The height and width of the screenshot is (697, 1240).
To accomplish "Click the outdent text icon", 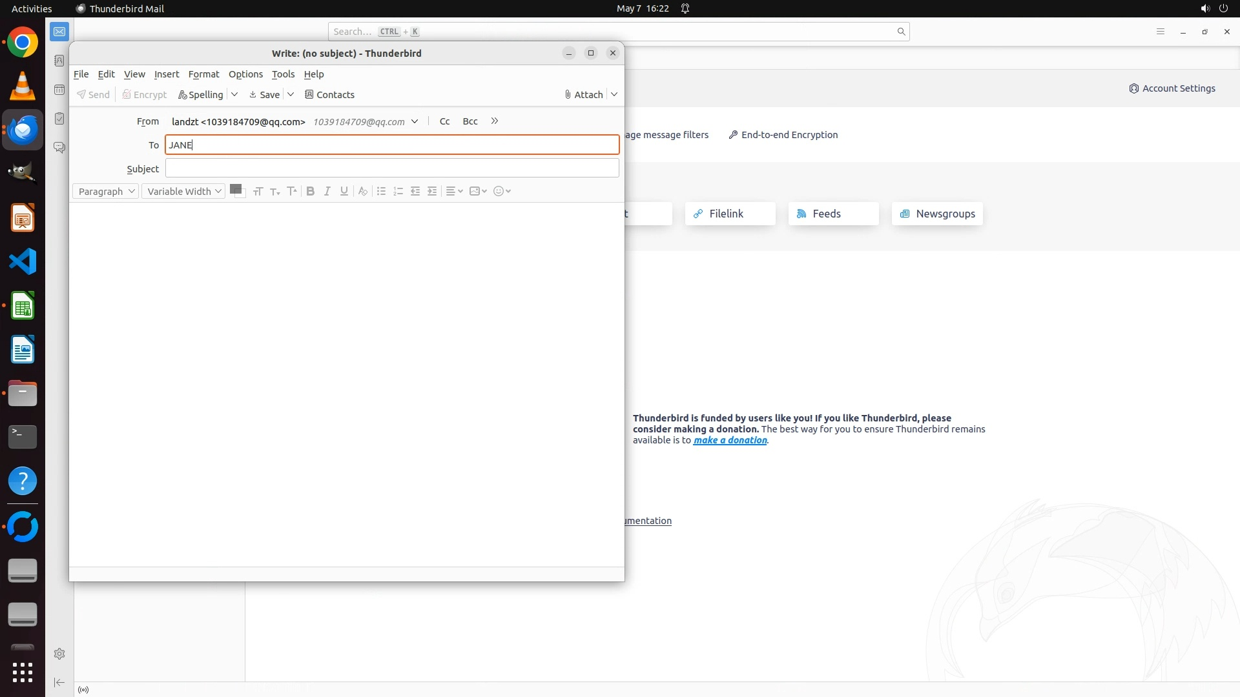I will tap(415, 191).
